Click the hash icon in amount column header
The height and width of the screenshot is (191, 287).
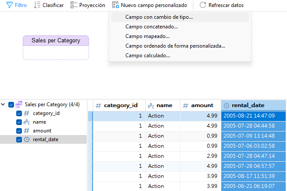185,105
